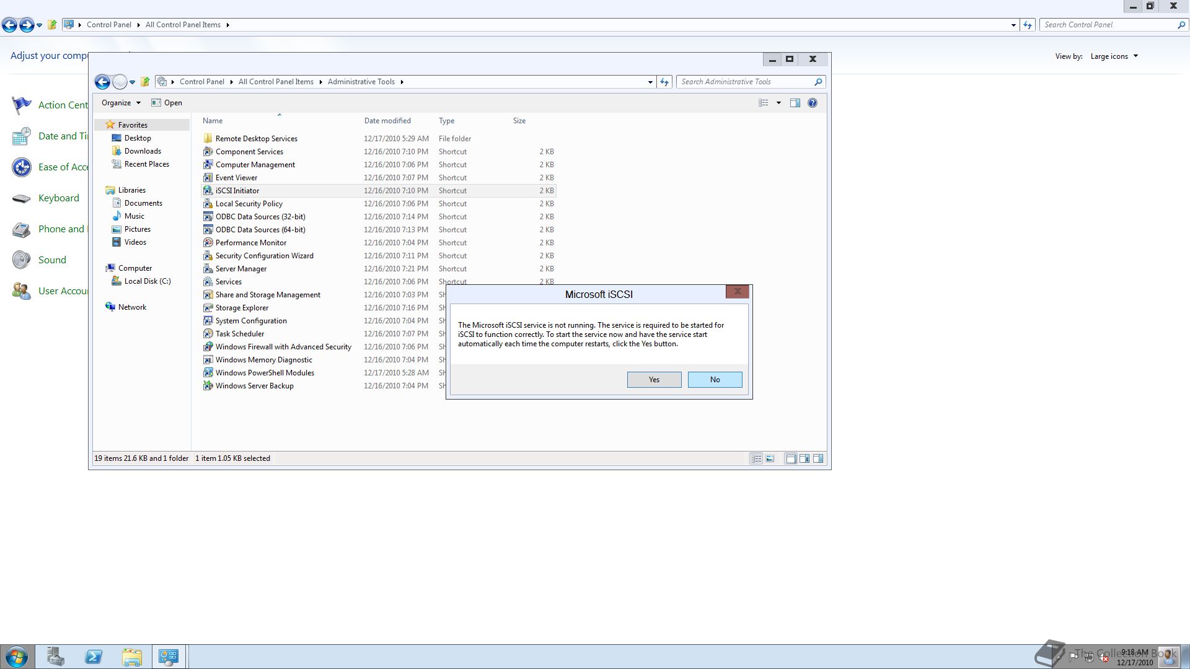The image size is (1190, 669).
Task: Open Sound in Control Panel
Action: pyautogui.click(x=52, y=260)
